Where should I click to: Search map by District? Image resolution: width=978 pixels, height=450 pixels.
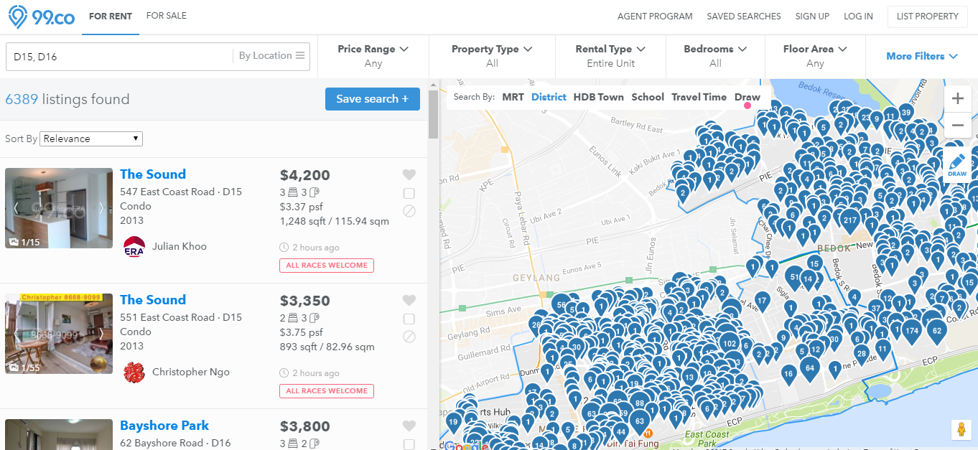549,97
